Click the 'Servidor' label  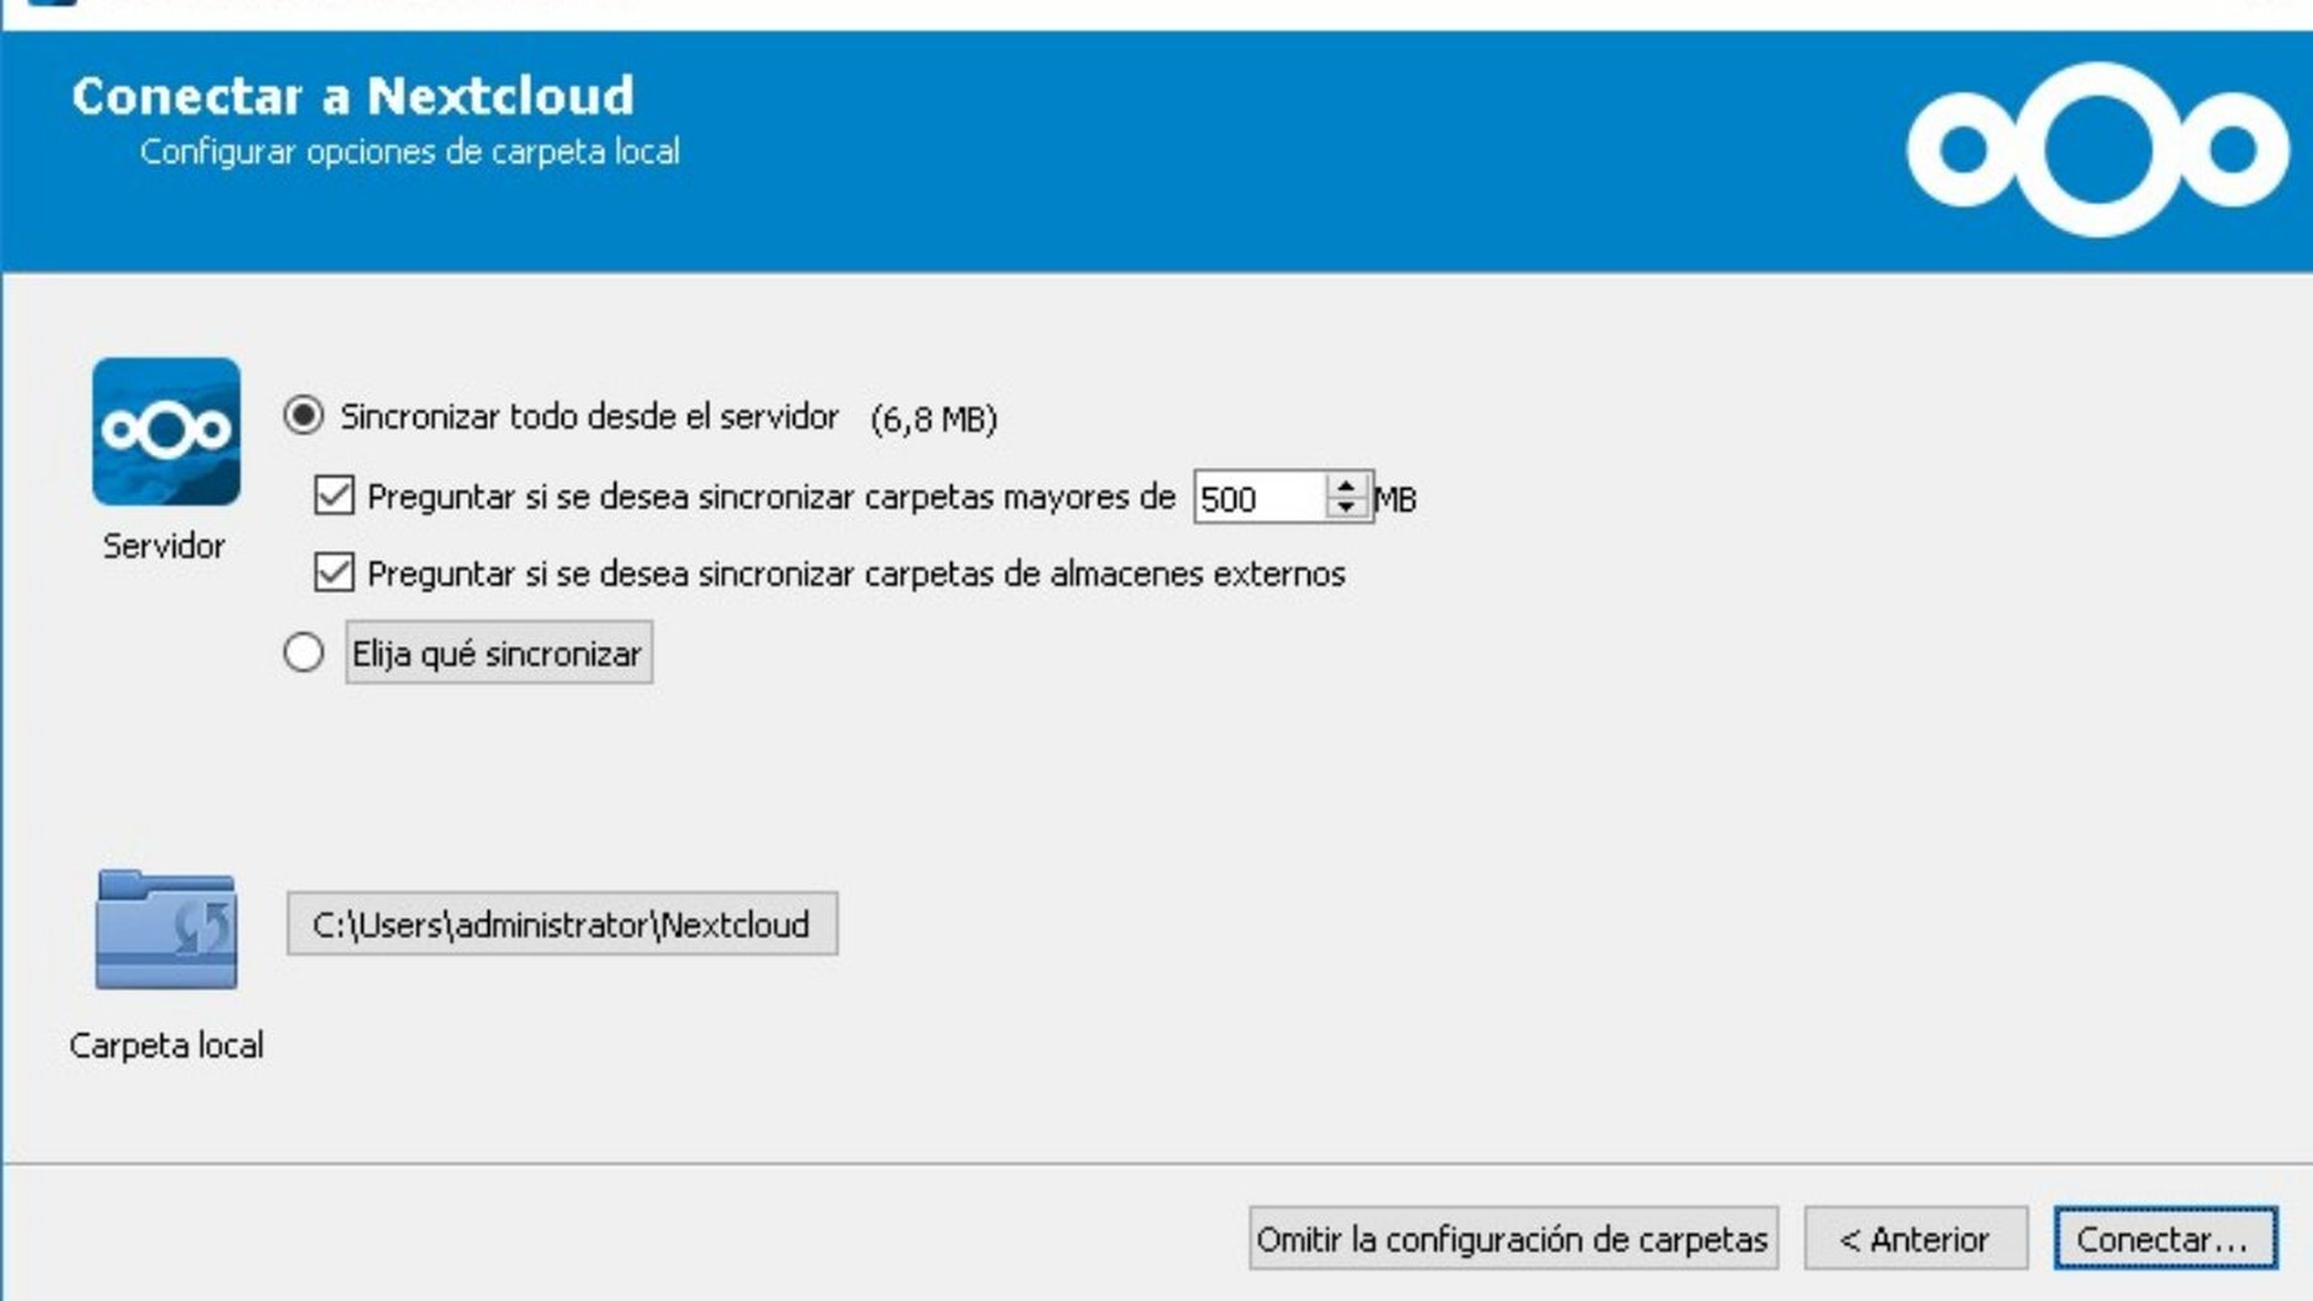[164, 546]
